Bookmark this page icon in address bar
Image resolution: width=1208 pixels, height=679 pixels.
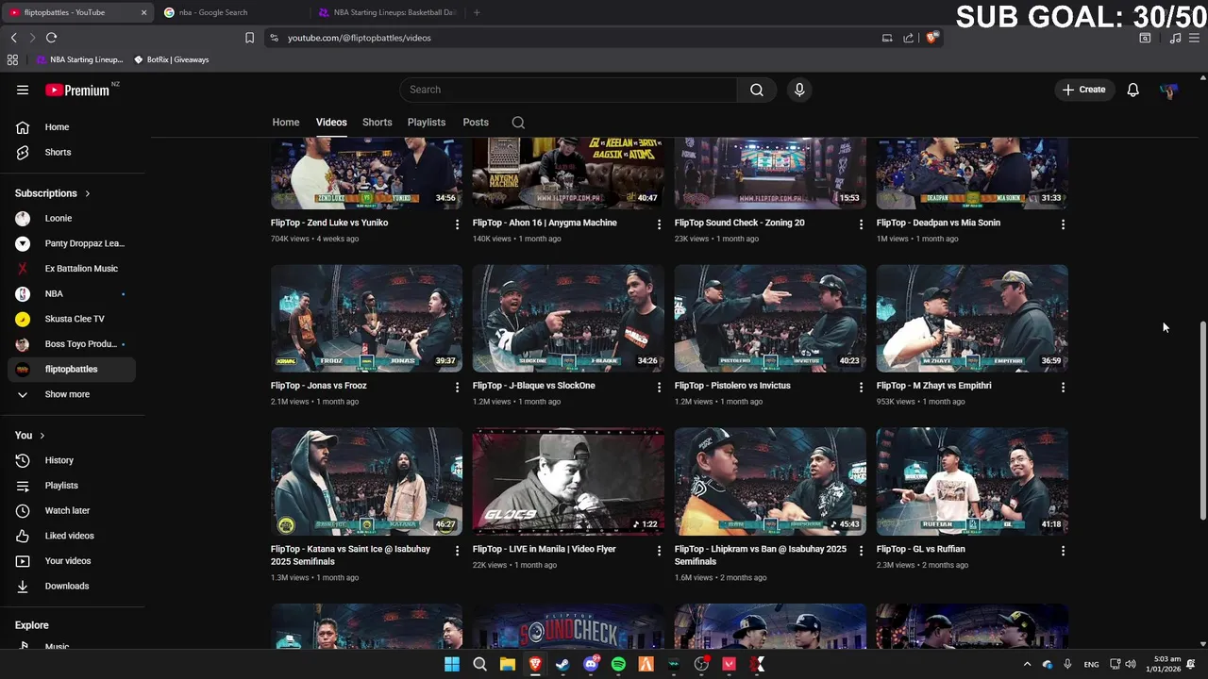coord(249,38)
